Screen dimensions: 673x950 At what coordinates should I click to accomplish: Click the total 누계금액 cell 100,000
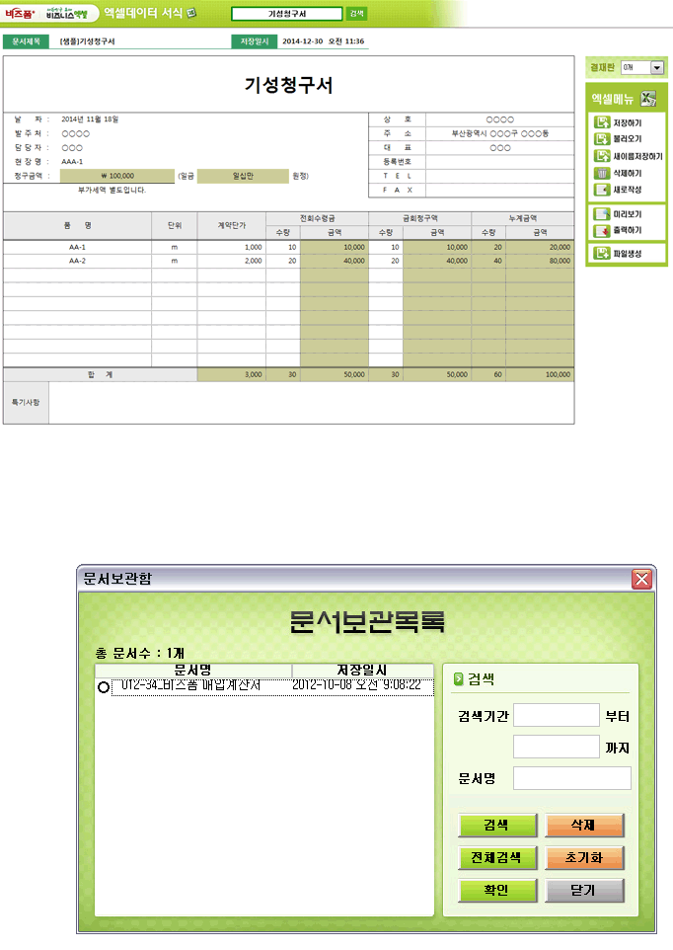(x=540, y=374)
